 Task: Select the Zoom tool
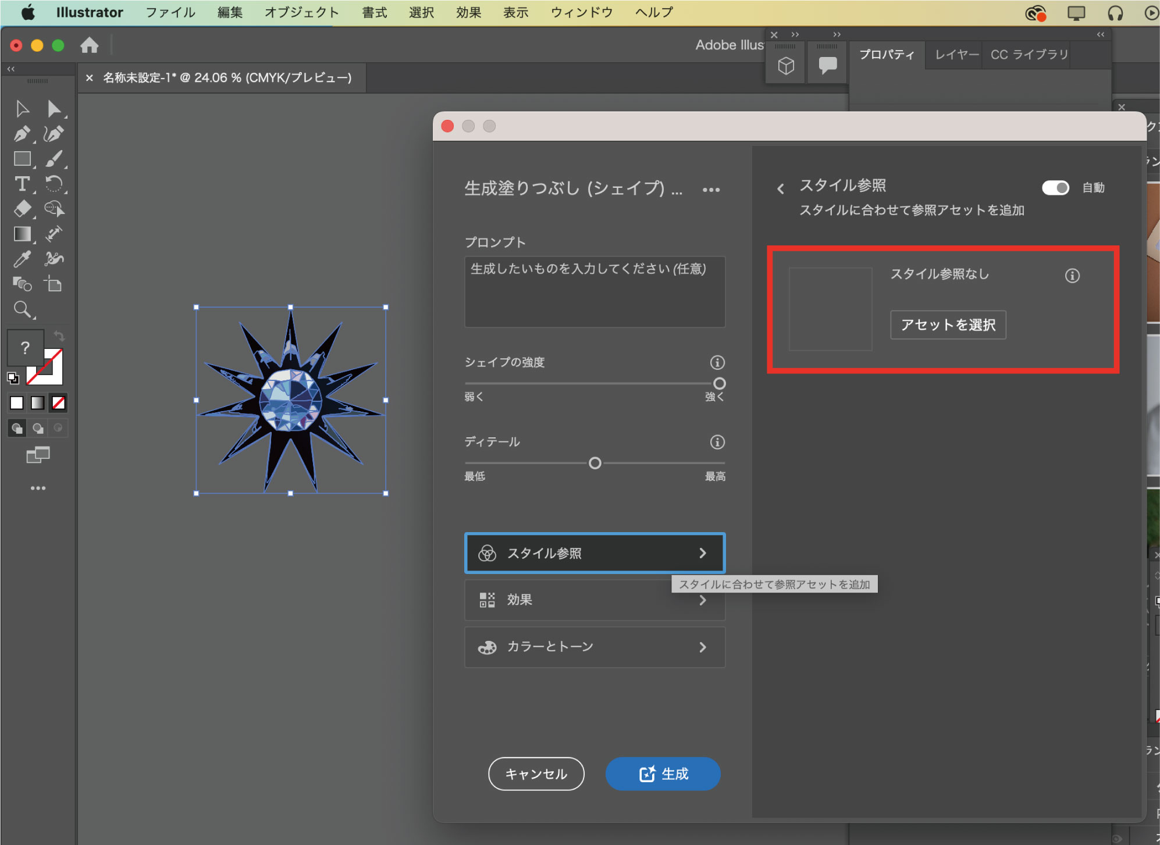click(22, 309)
